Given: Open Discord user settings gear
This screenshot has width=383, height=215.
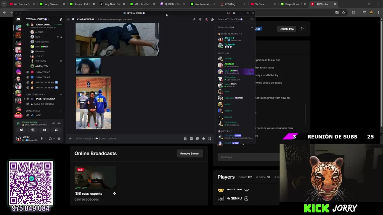Looking at the screenshot, I should click(59, 139).
